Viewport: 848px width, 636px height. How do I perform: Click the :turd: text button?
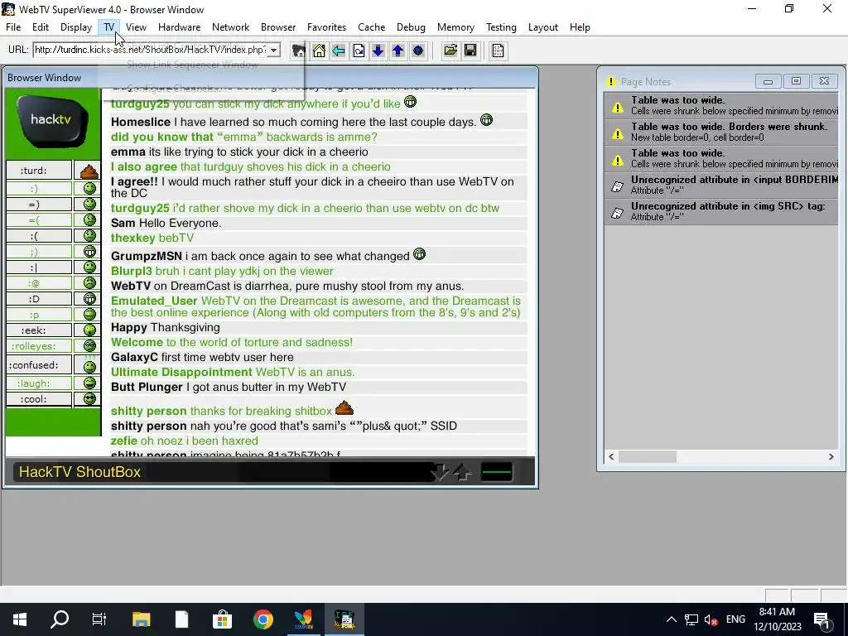[39, 171]
